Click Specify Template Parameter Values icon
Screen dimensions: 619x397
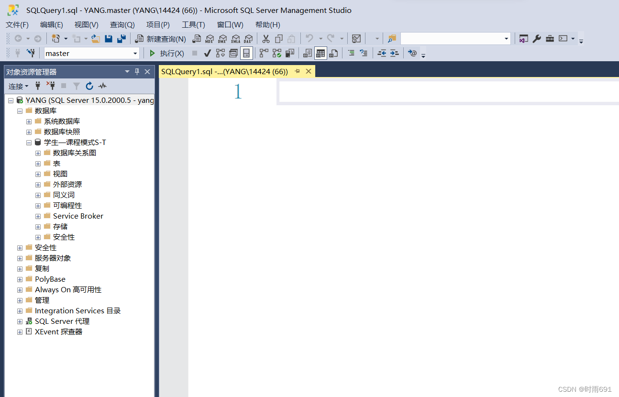click(412, 53)
